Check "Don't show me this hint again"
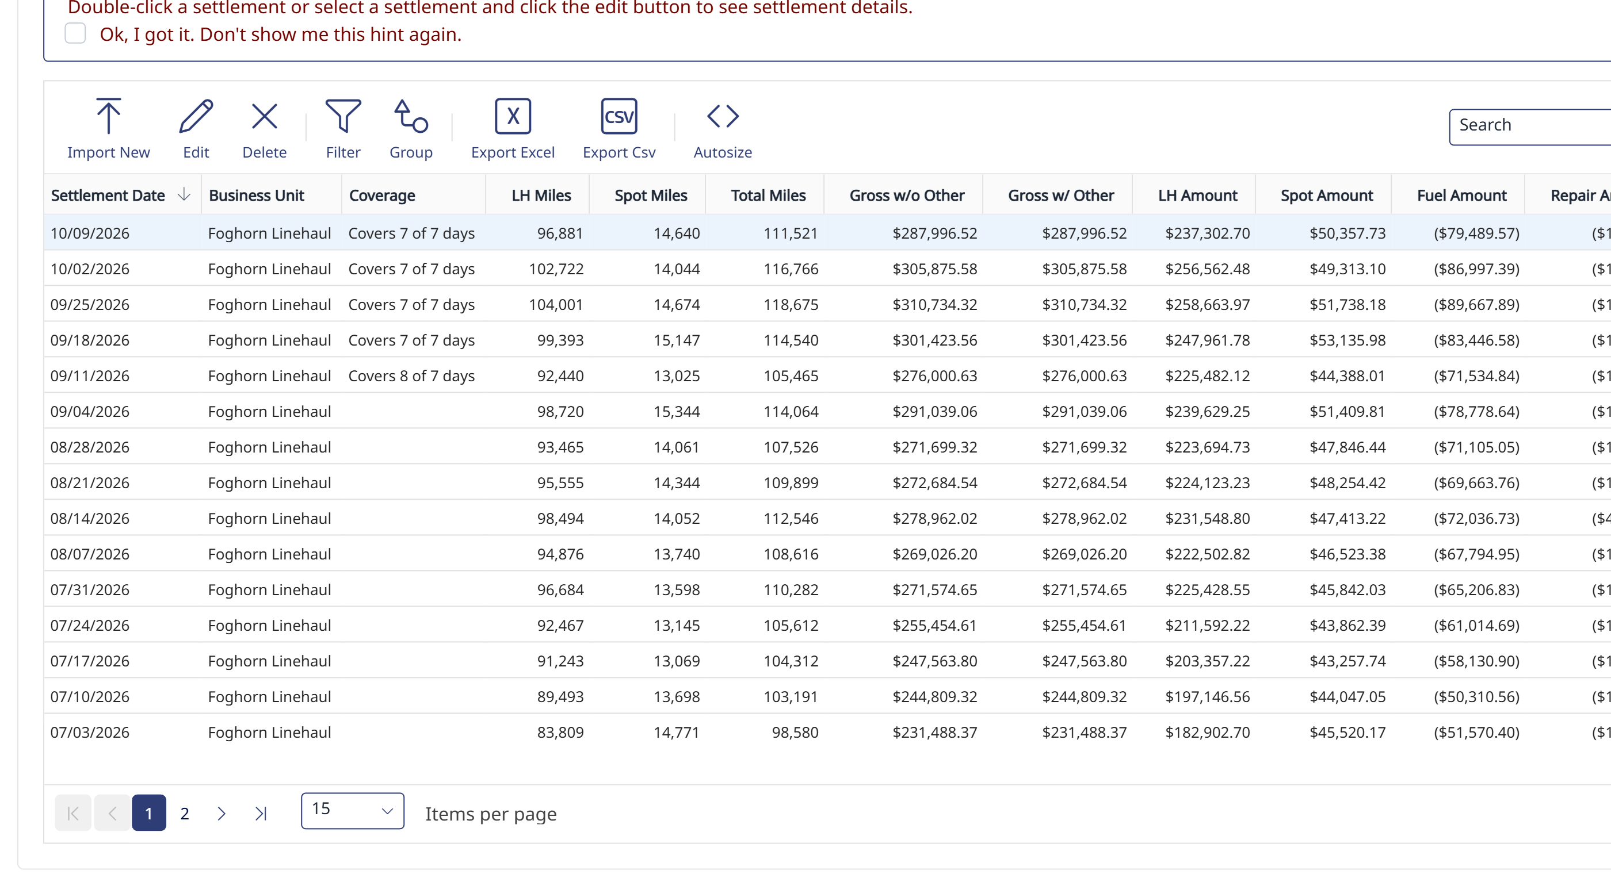Viewport: 1611px width, 874px height. [x=75, y=33]
